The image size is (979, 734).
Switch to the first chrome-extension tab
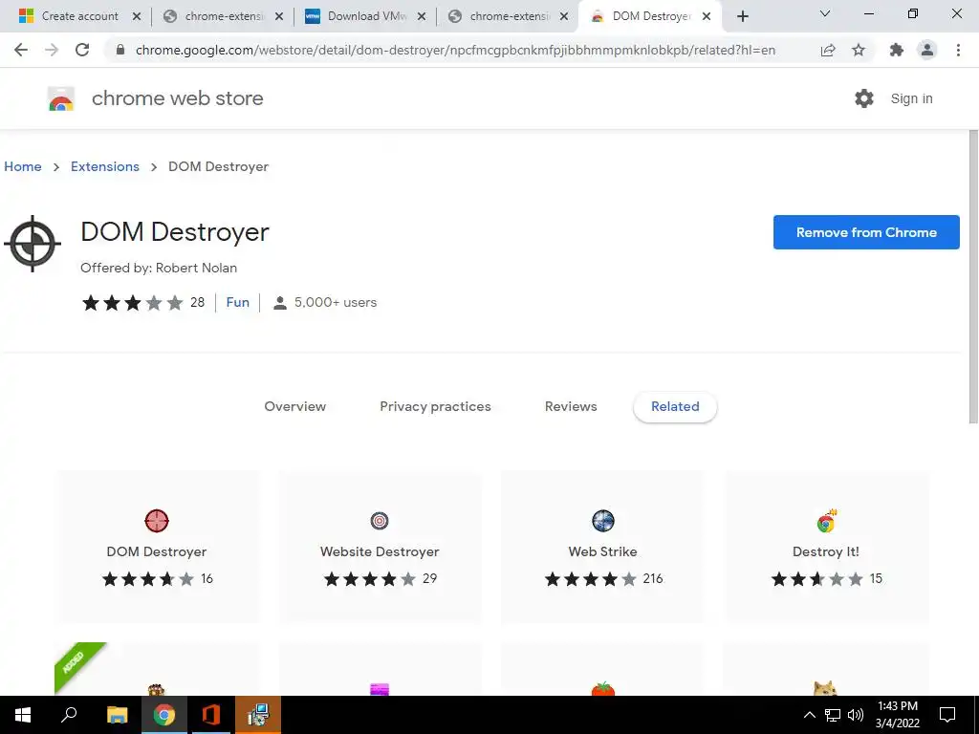(x=224, y=16)
